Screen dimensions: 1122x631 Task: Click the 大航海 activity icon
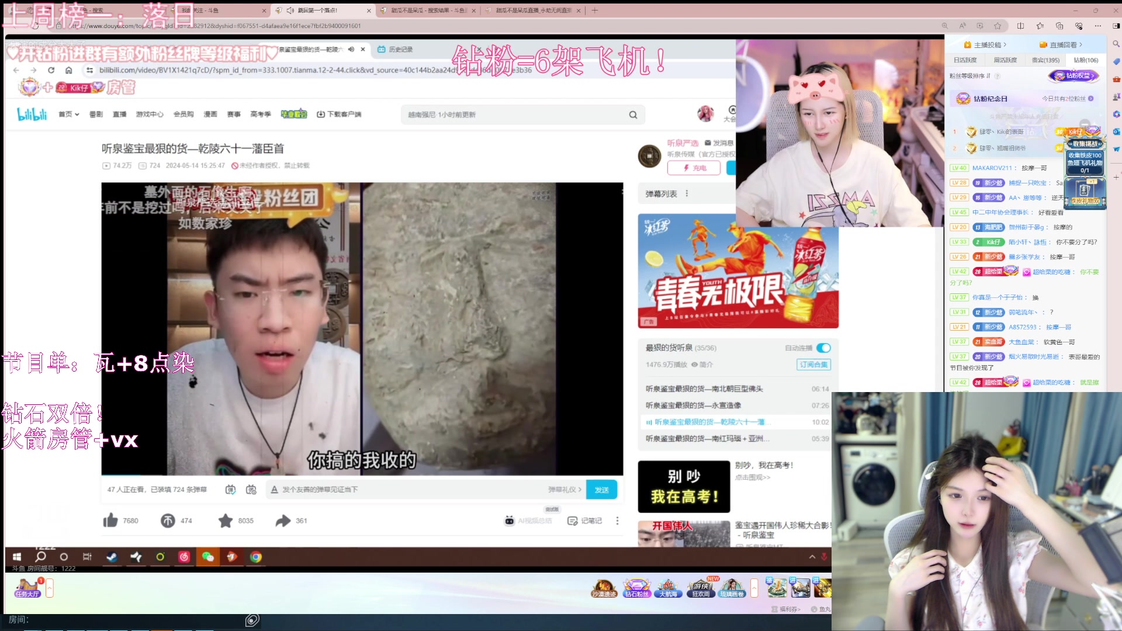[x=669, y=588]
